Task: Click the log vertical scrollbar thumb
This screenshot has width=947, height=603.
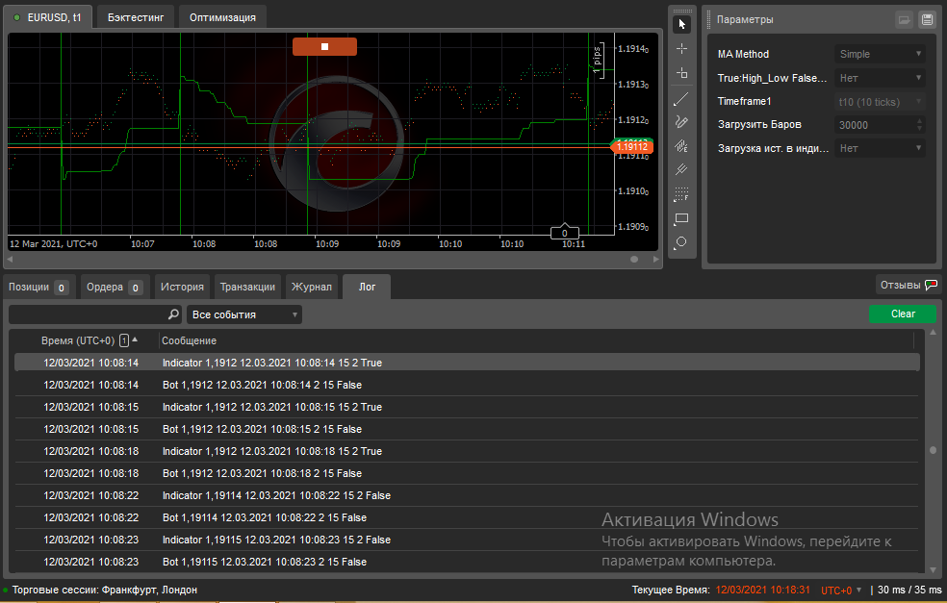Action: [934, 450]
